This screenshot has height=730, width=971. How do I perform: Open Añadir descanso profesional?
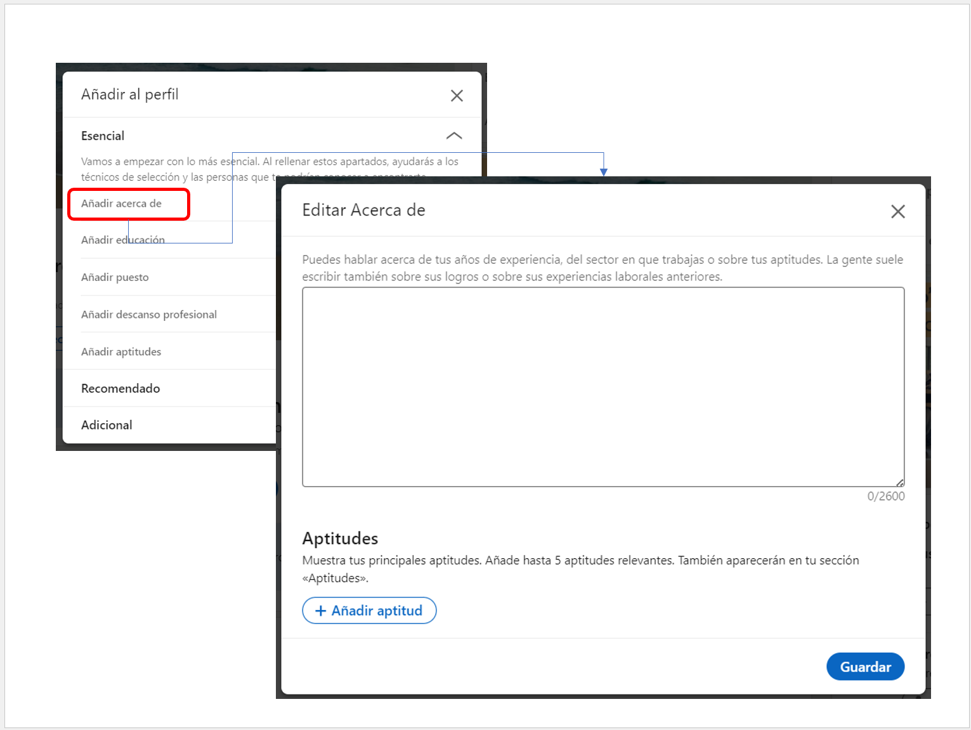(x=149, y=314)
